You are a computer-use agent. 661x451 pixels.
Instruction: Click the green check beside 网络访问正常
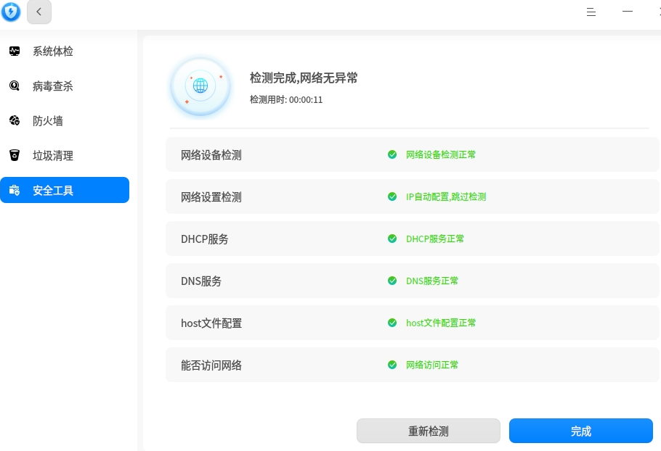pos(392,365)
